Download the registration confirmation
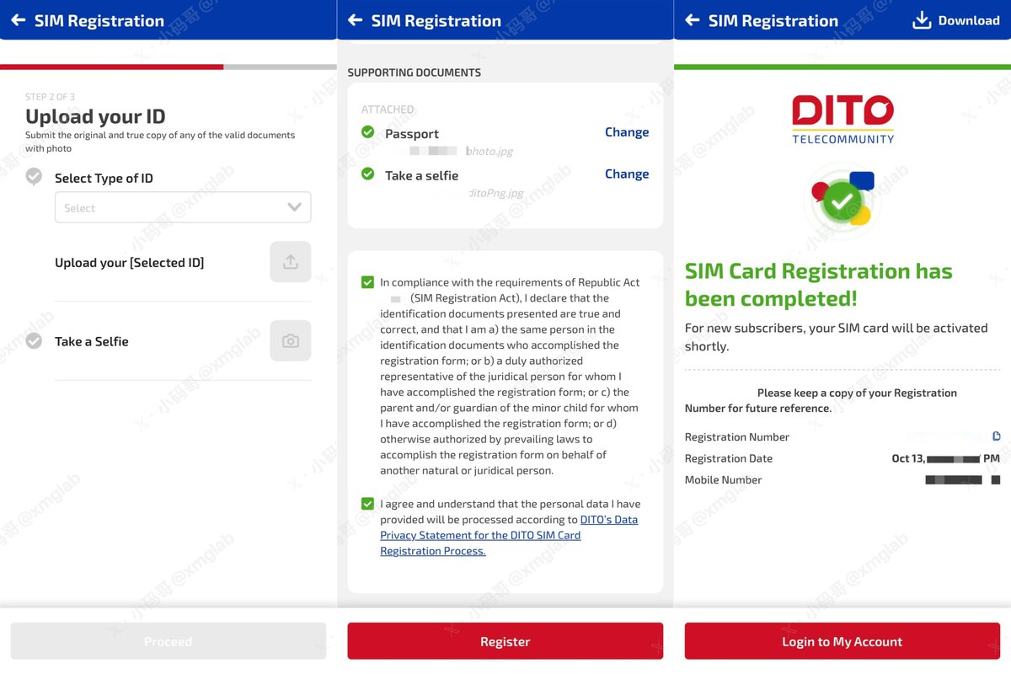Screen dimensions: 1011x674 (x=955, y=20)
